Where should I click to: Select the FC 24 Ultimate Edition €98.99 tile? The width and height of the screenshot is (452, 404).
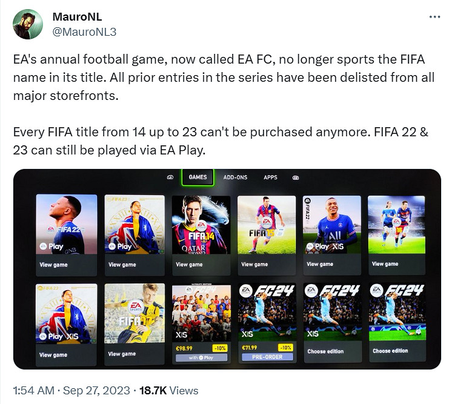[x=201, y=314]
